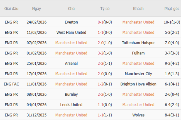Viewport: 181px width, 120px height.
Task: Click the 2-3 score at Arsenal
Action: coord(101,63)
